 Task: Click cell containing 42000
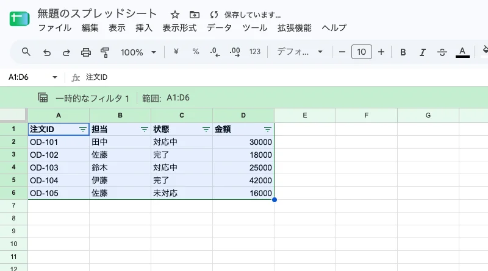[x=243, y=180]
